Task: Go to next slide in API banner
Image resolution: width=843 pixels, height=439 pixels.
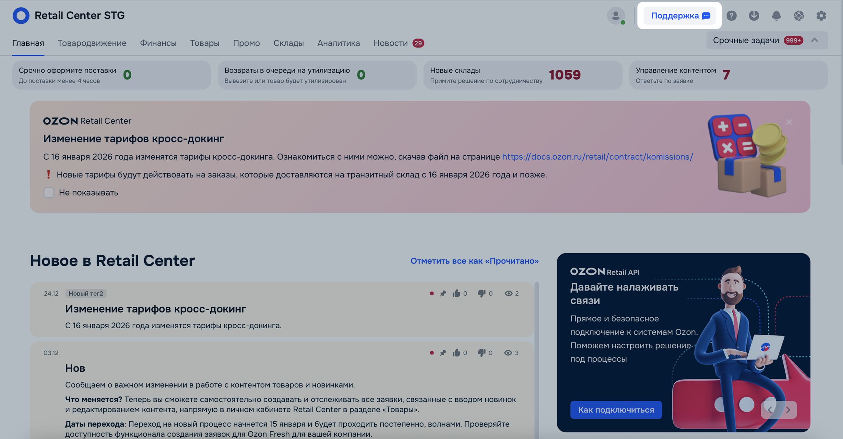Action: point(788,410)
